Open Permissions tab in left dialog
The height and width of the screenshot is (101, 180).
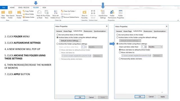tap(88, 31)
